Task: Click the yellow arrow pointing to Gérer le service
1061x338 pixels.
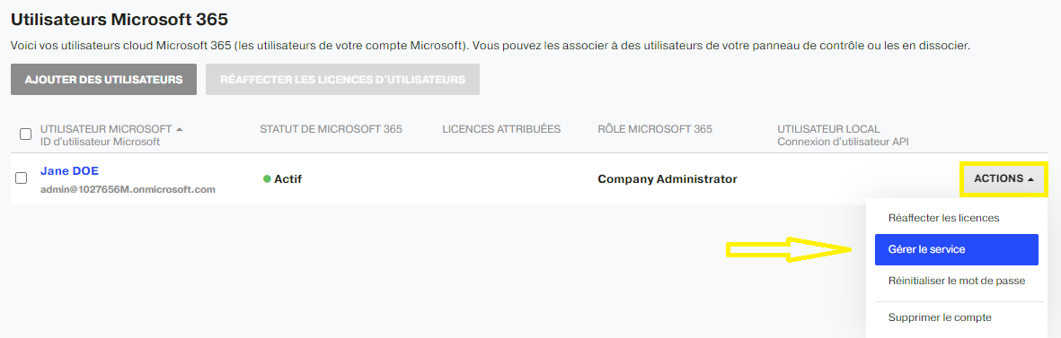Action: click(788, 249)
